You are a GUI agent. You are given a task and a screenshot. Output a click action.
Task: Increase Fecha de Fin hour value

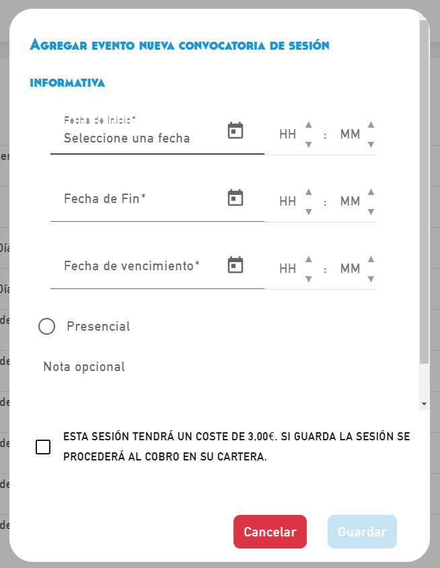(309, 192)
